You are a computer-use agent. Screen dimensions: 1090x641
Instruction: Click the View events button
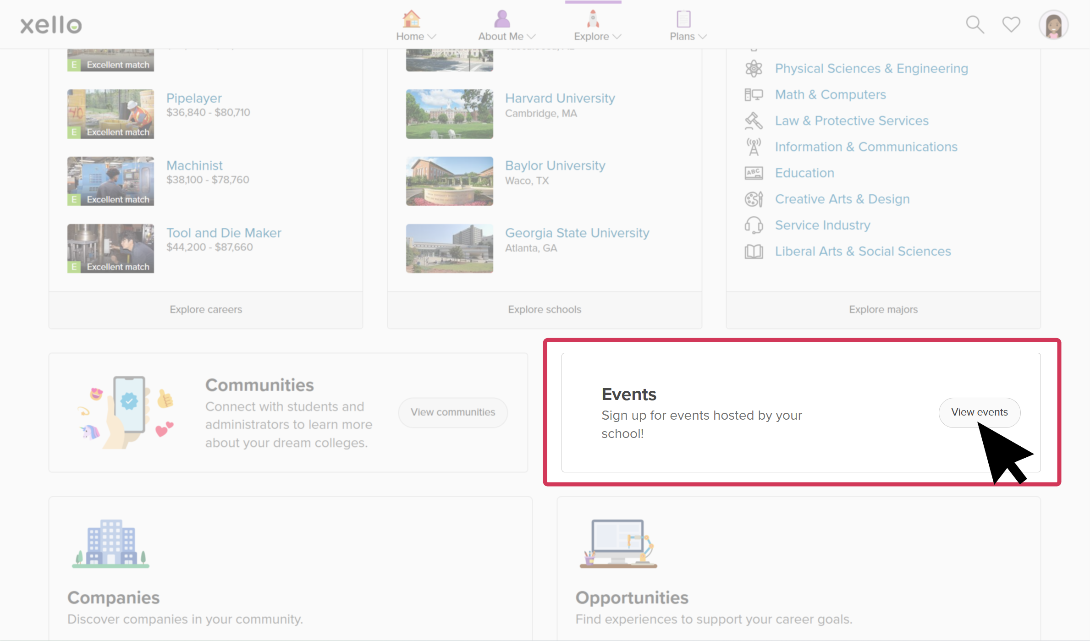980,412
